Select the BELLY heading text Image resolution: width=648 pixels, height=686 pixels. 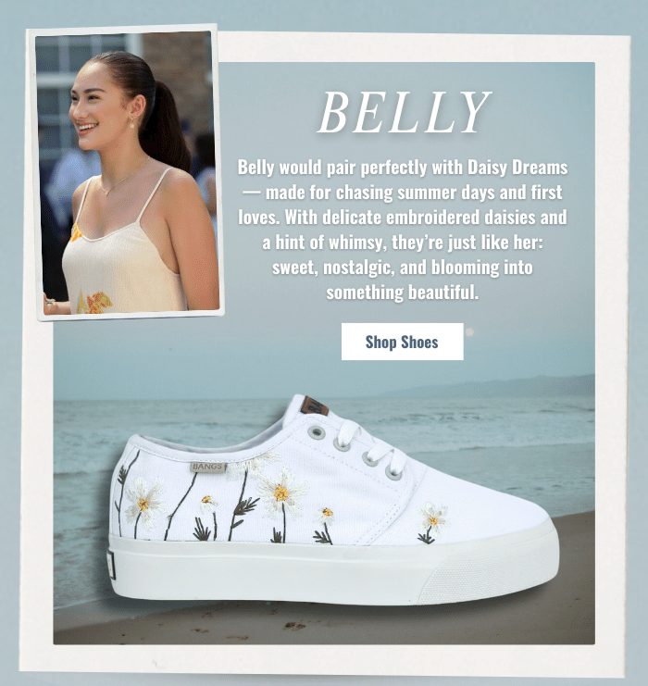click(x=403, y=112)
